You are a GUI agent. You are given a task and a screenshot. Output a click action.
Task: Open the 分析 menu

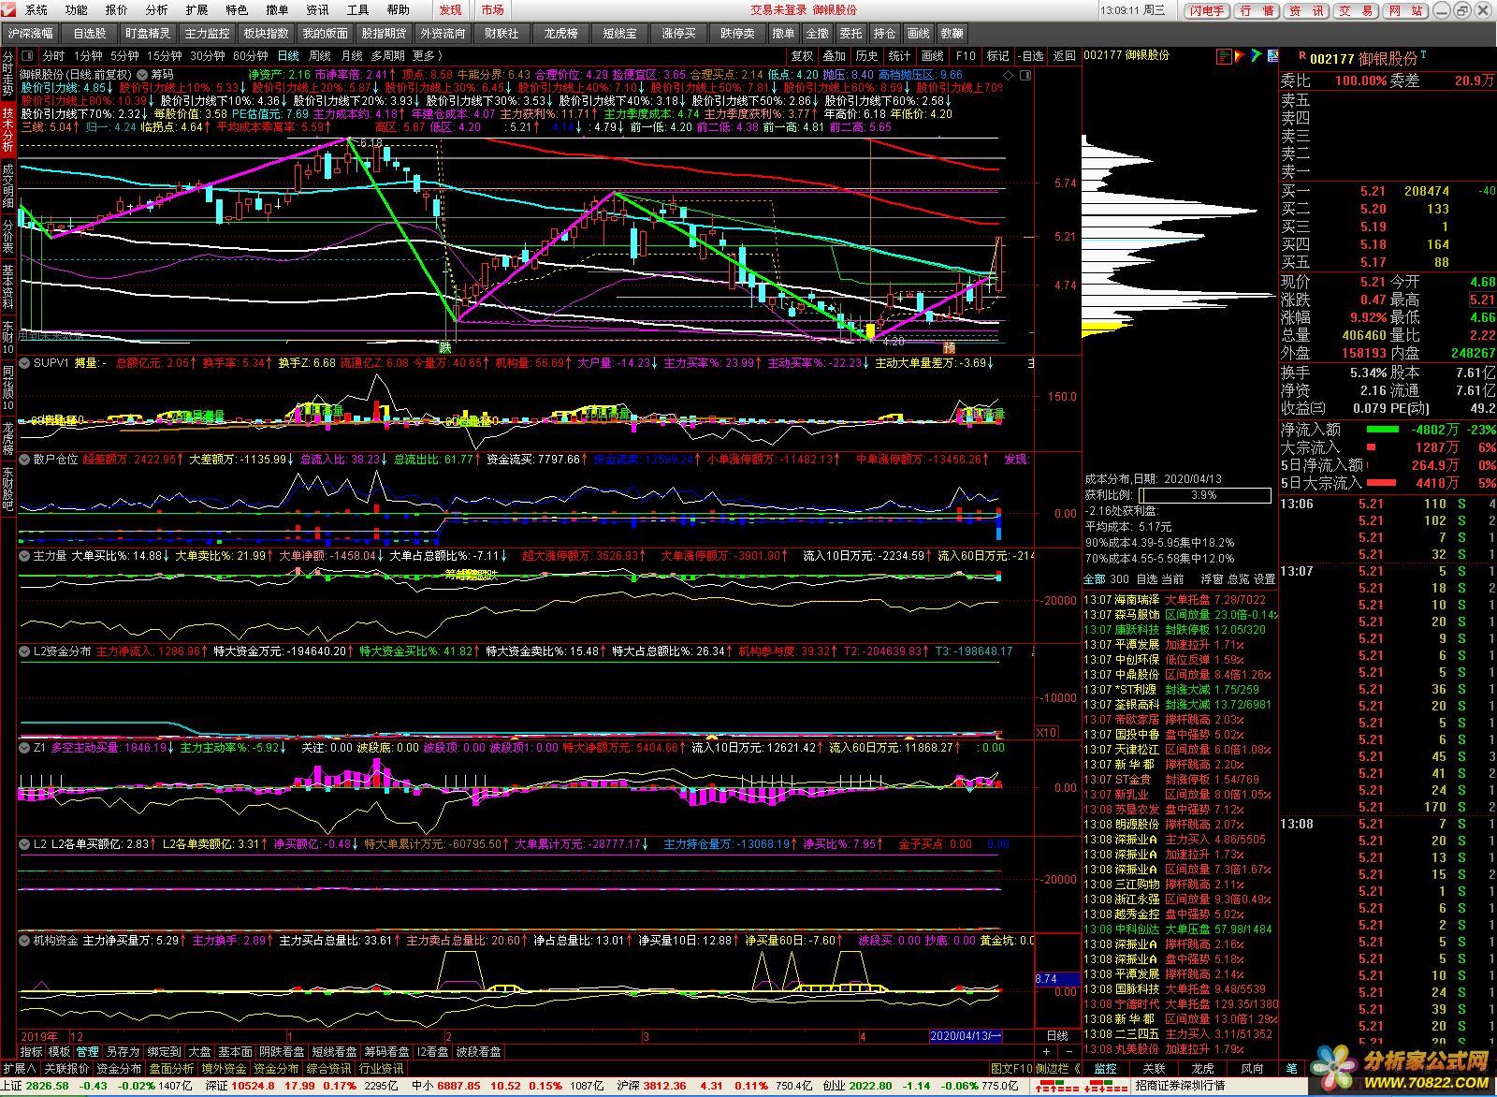click(x=157, y=9)
